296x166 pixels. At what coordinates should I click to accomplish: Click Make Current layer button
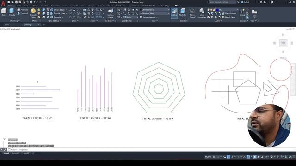pos(229,13)
